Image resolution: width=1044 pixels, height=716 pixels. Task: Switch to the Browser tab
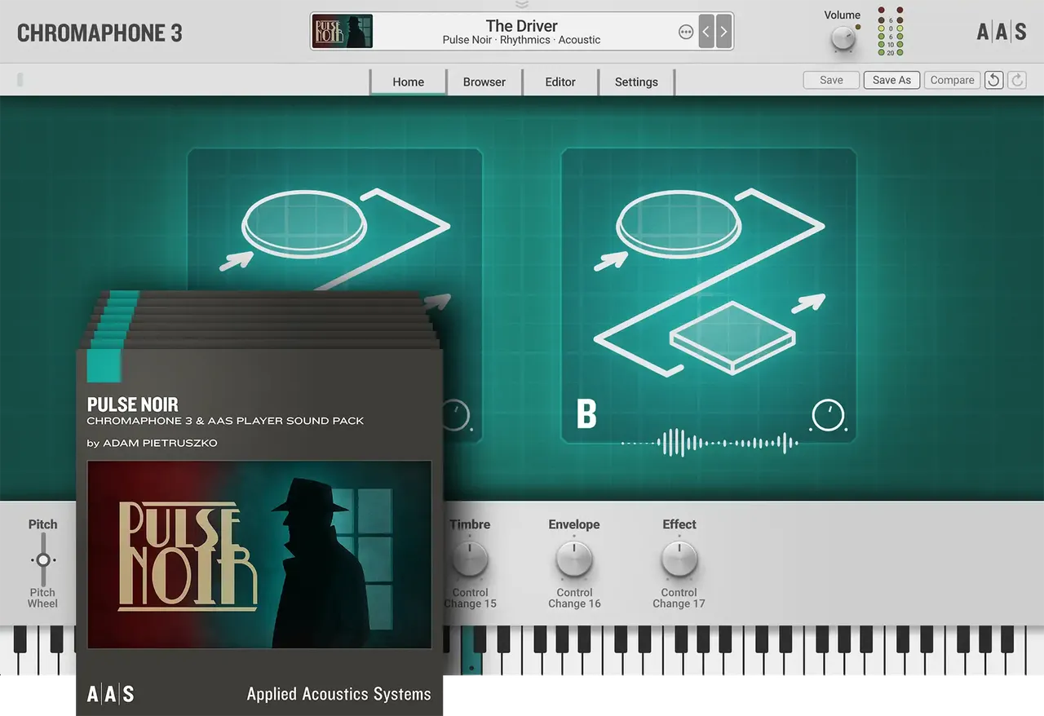point(484,82)
